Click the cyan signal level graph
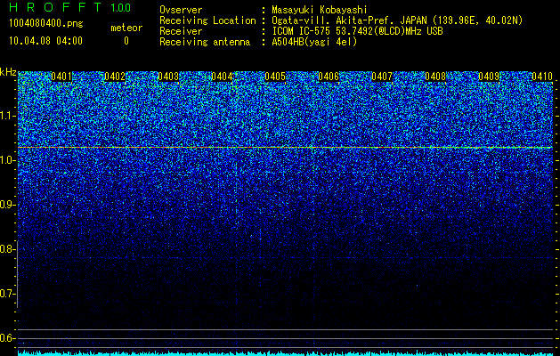 pyautogui.click(x=286, y=353)
